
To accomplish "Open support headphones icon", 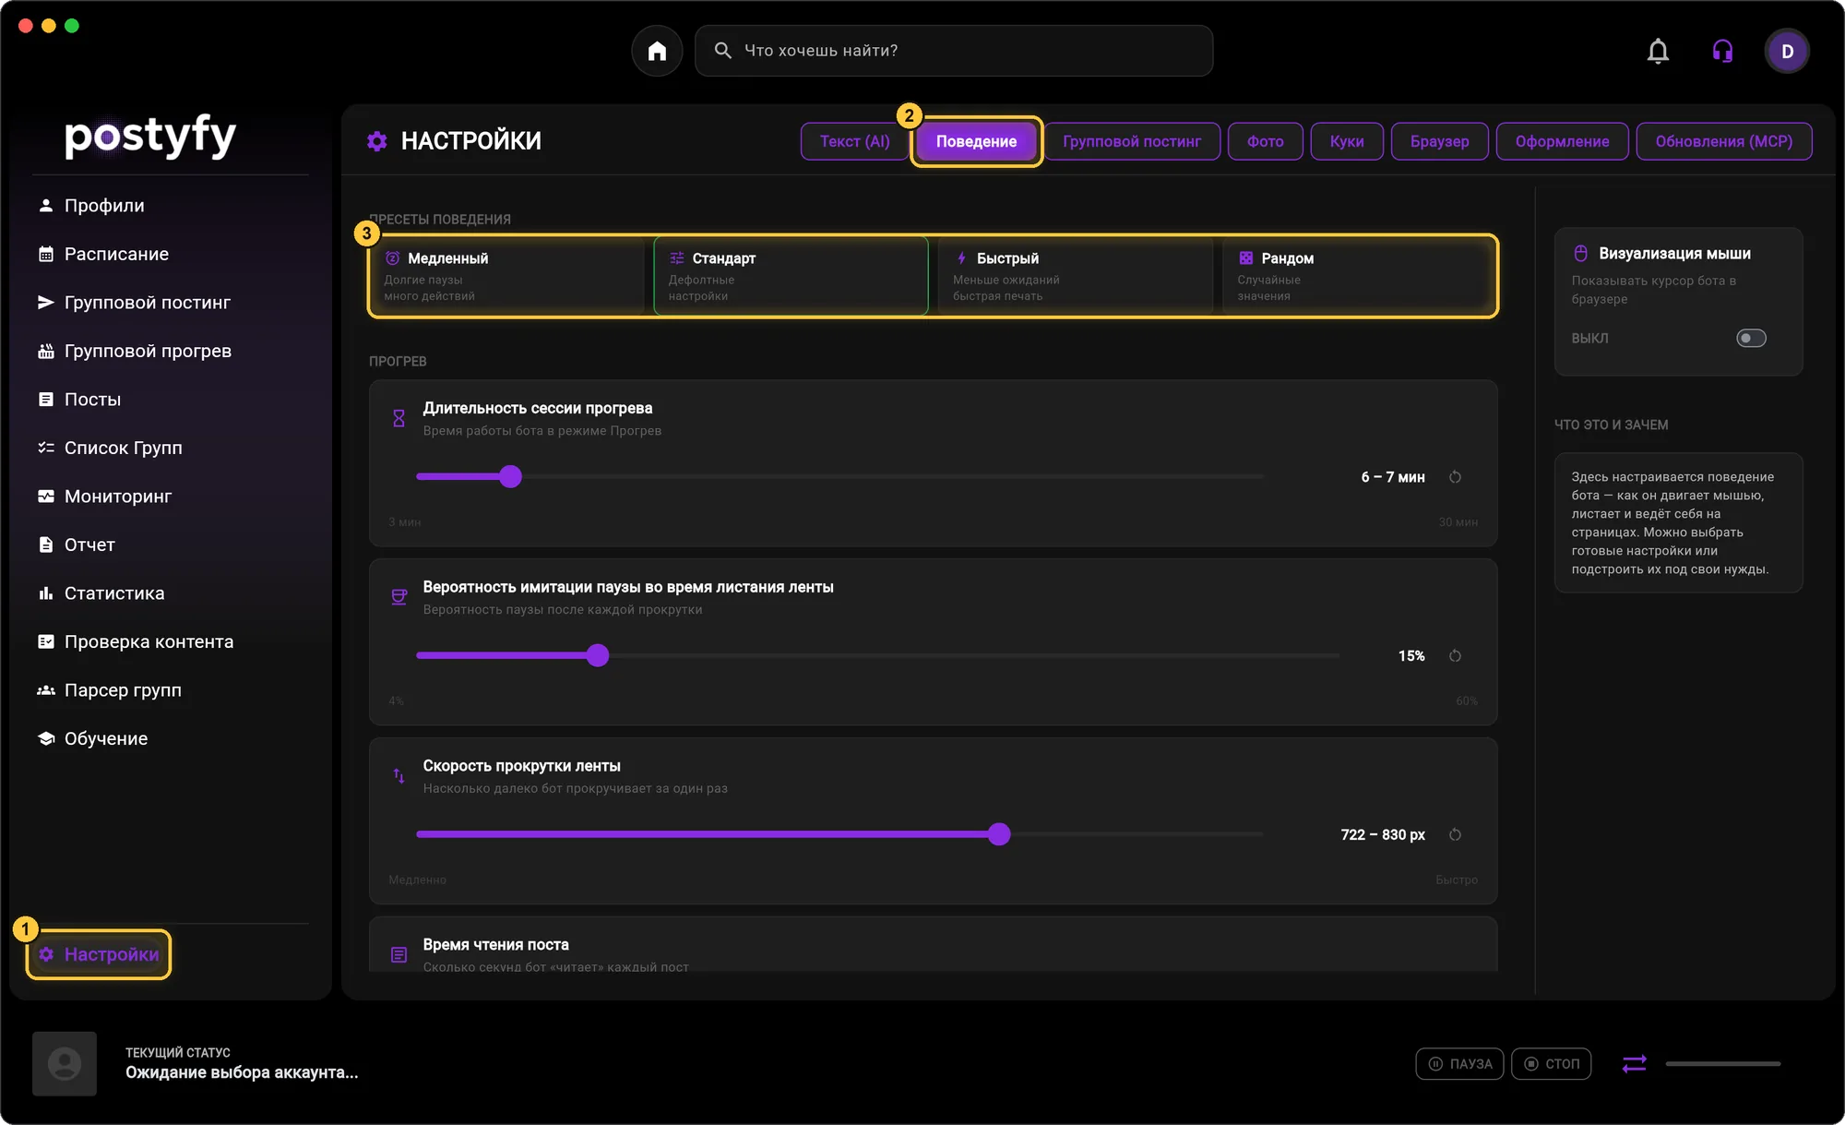I will (x=1722, y=51).
